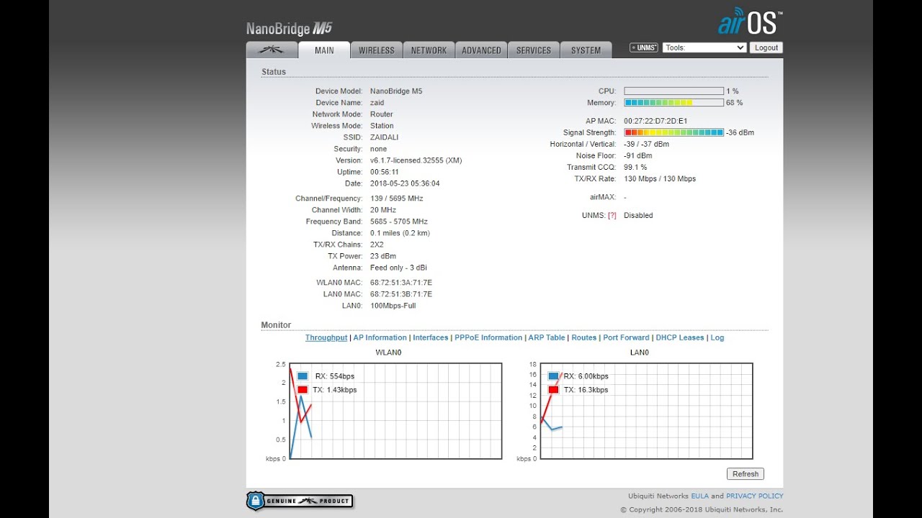
Task: Select version text "v6.1.7-licensed.32555 (XM)"
Action: click(x=416, y=160)
